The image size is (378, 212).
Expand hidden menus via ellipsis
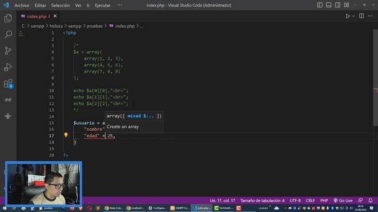tap(119, 5)
